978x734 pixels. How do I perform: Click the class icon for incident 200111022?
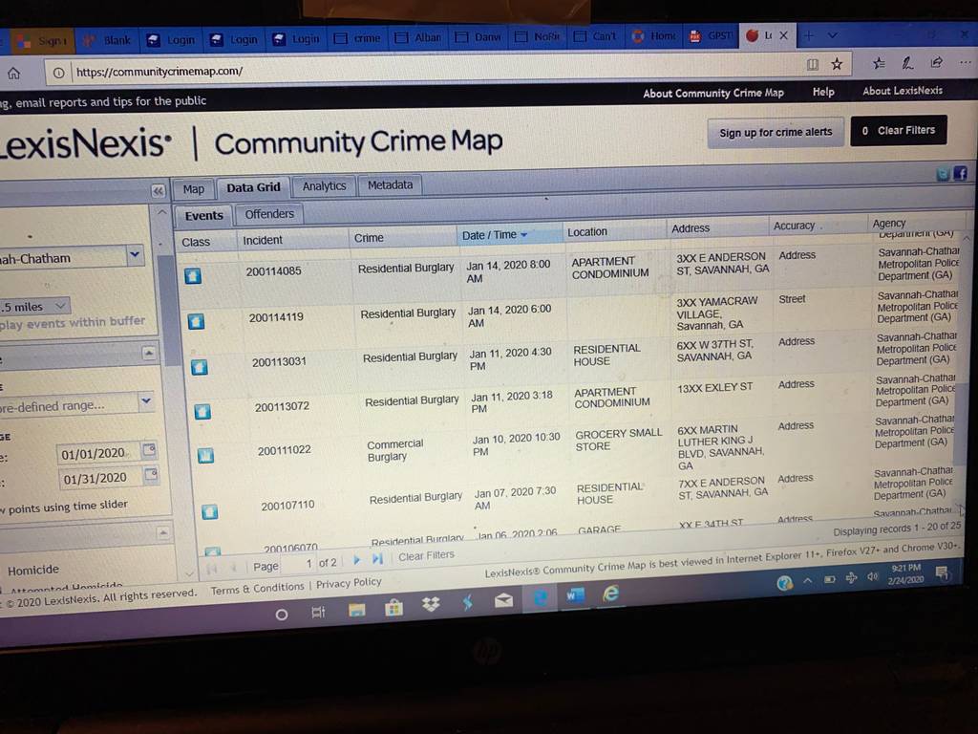click(206, 455)
